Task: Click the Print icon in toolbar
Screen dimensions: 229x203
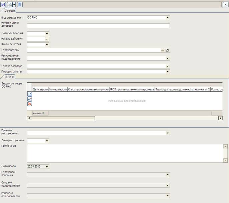Action: point(9,4)
